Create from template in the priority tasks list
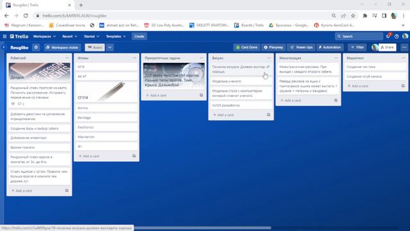Image resolution: width=410 pixels, height=231 pixels. (201, 96)
